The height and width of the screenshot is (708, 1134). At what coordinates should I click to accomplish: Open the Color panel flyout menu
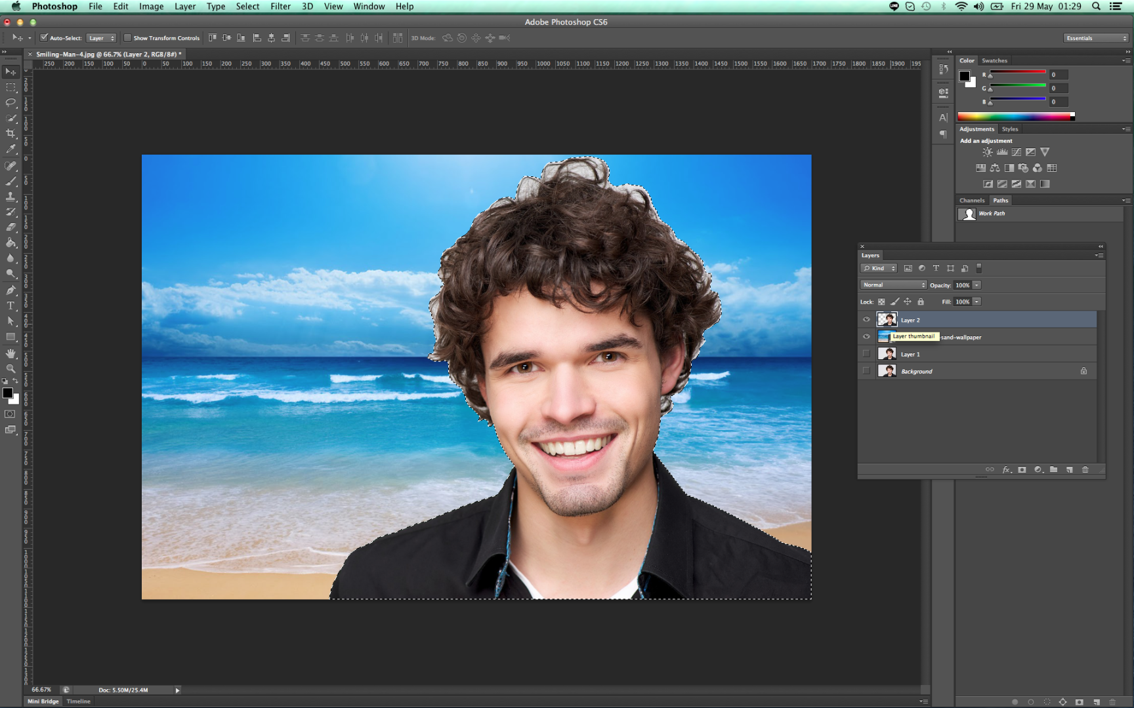pyautogui.click(x=1126, y=60)
